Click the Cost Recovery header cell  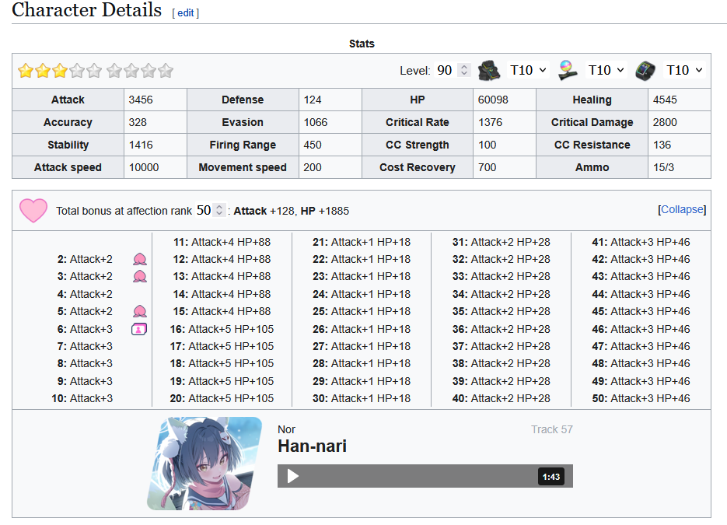click(418, 167)
